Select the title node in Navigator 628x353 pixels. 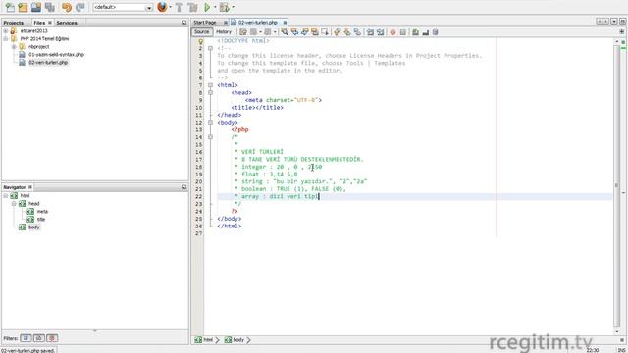[x=41, y=220]
